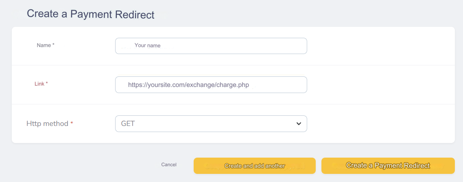Submit with Create a Payment Redirect button

point(388,166)
